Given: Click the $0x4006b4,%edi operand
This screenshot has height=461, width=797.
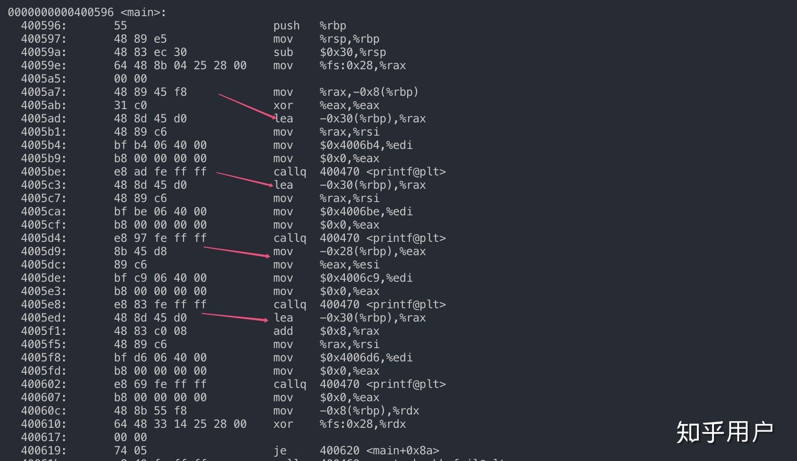Looking at the screenshot, I should point(366,145).
